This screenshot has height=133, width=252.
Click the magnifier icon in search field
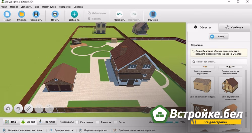(194, 62)
